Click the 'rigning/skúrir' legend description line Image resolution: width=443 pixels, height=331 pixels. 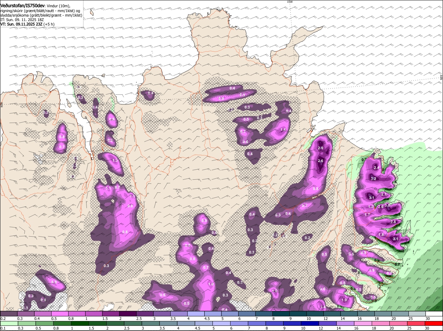tap(40, 11)
